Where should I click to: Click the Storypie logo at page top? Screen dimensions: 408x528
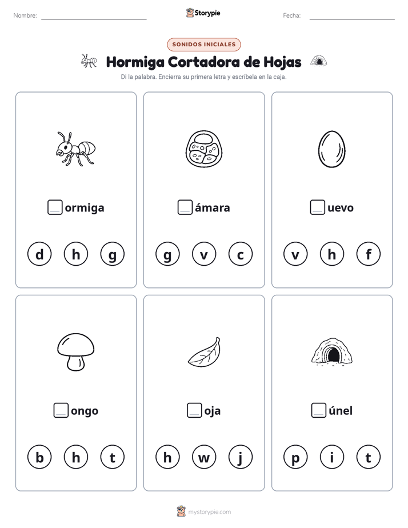point(203,13)
